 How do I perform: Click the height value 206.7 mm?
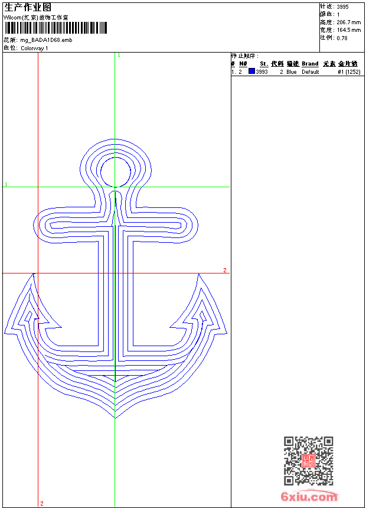pos(348,22)
